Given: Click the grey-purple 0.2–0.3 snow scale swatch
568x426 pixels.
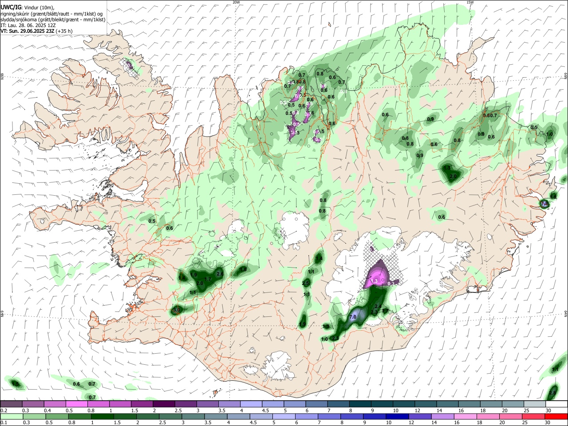Looking at the screenshot, I should (x=11, y=404).
